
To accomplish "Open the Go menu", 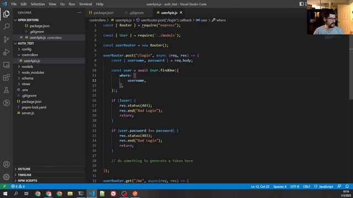I will point(62,4).
